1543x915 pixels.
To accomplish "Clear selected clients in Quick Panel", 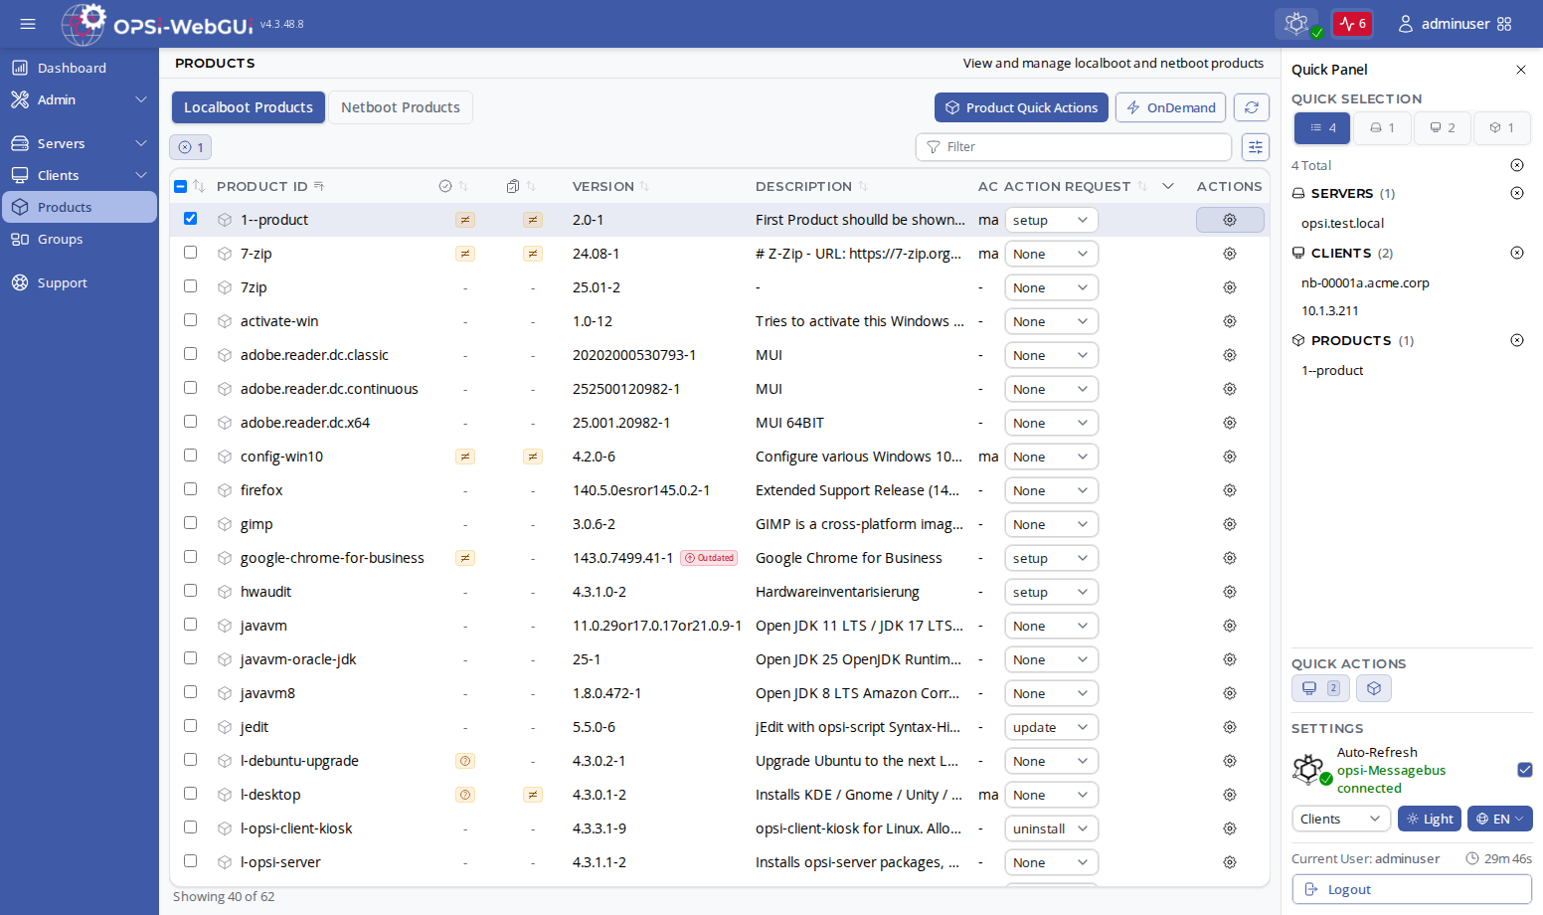I will pyautogui.click(x=1517, y=253).
